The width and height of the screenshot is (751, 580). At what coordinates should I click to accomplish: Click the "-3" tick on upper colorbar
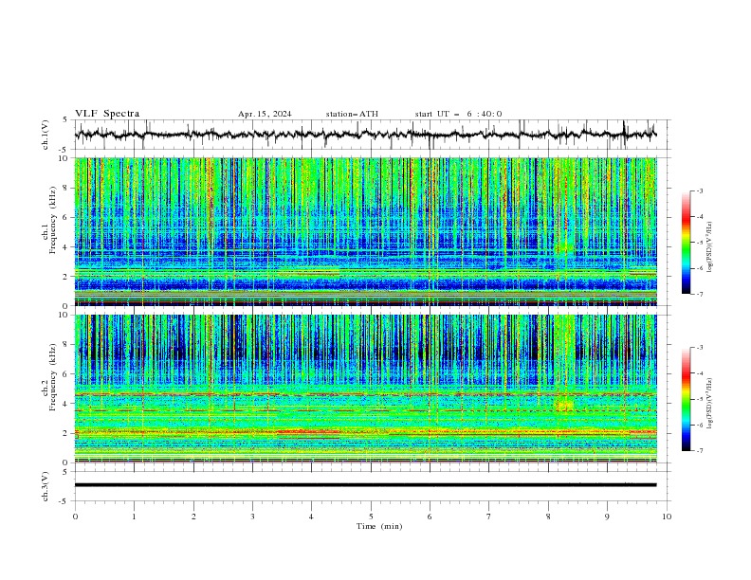point(699,190)
